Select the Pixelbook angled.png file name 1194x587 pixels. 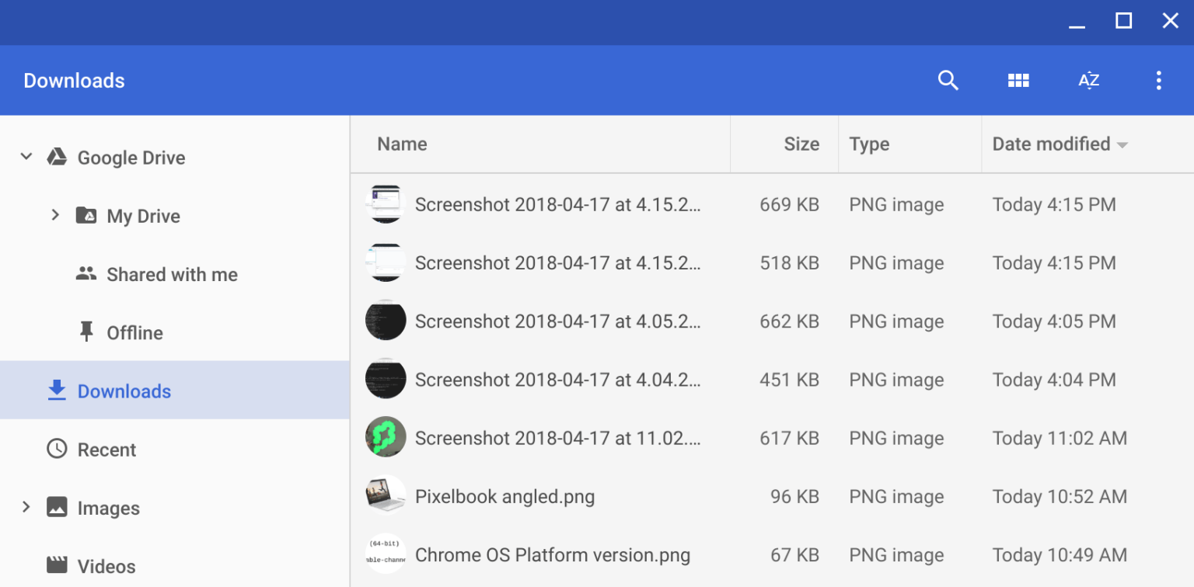point(504,496)
